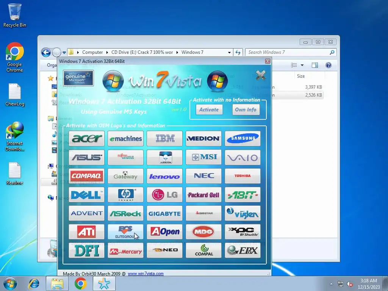388x291 pixels.
Task: Choose the HP Invent logo
Action: point(125,195)
